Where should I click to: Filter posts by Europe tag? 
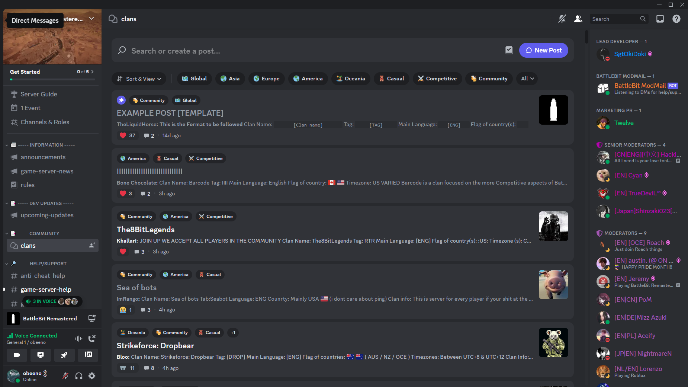point(266,79)
